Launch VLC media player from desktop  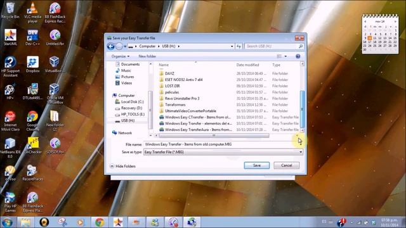(x=32, y=13)
